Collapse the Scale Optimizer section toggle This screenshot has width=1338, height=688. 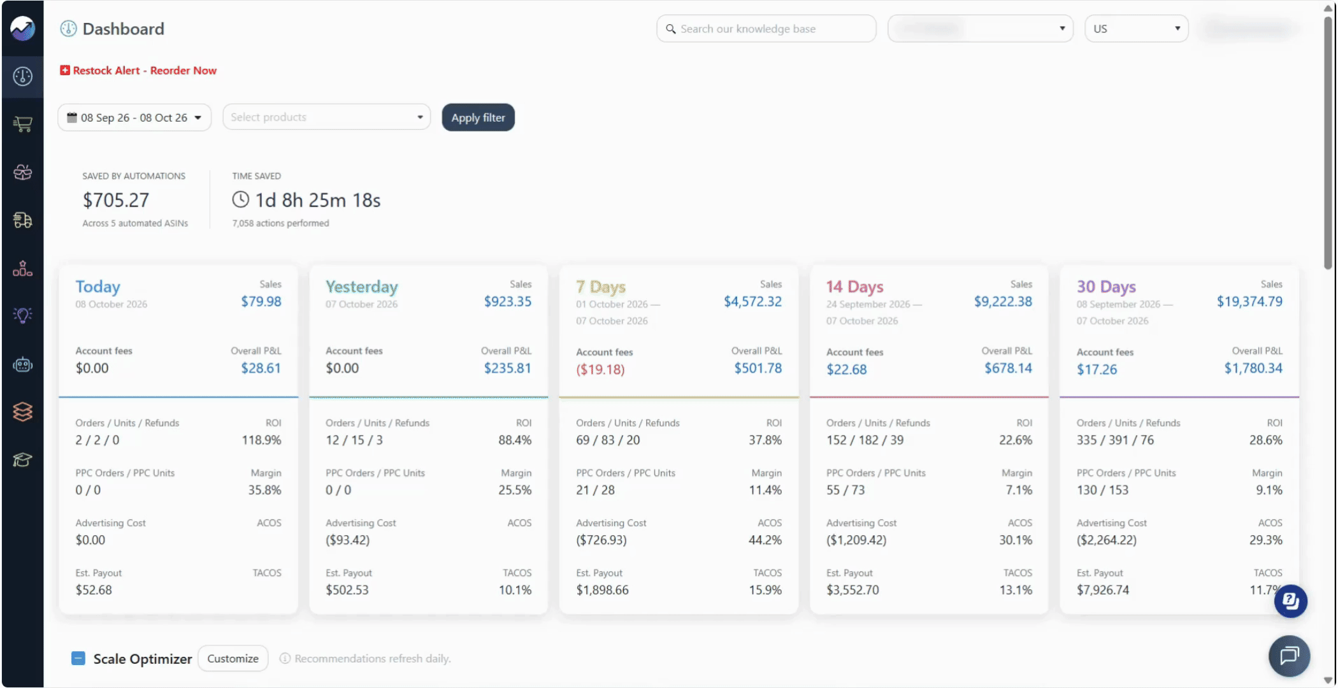click(78, 658)
